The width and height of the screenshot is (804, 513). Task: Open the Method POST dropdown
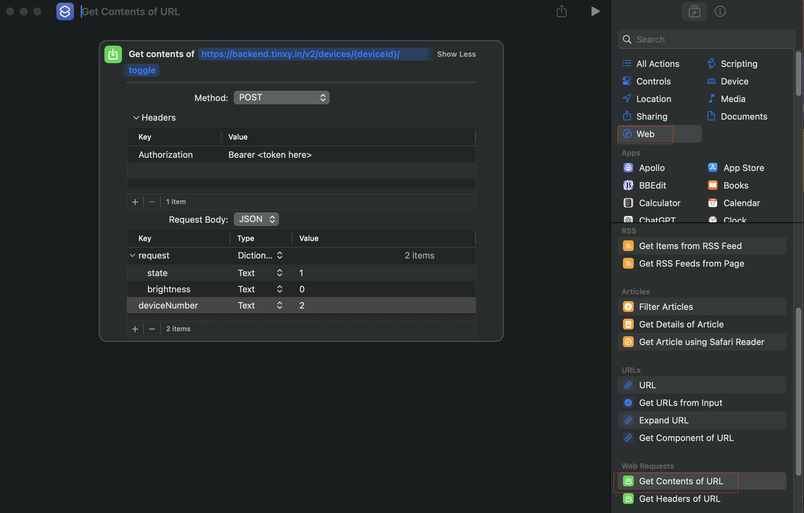pos(281,98)
